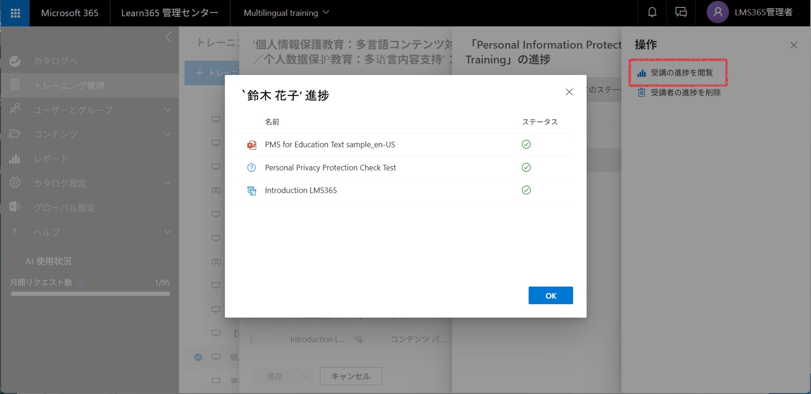The width and height of the screenshot is (811, 394).
Task: Expand the ユーザーとグループ chevron
Action: click(x=168, y=110)
